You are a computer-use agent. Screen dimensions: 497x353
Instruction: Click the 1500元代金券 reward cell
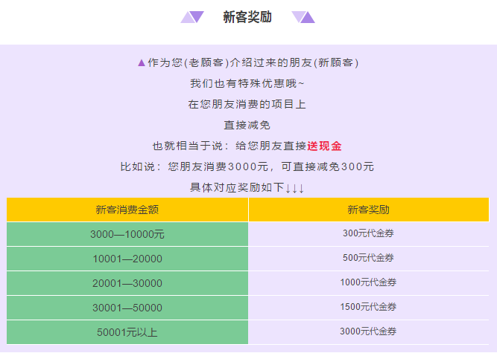coord(368,308)
